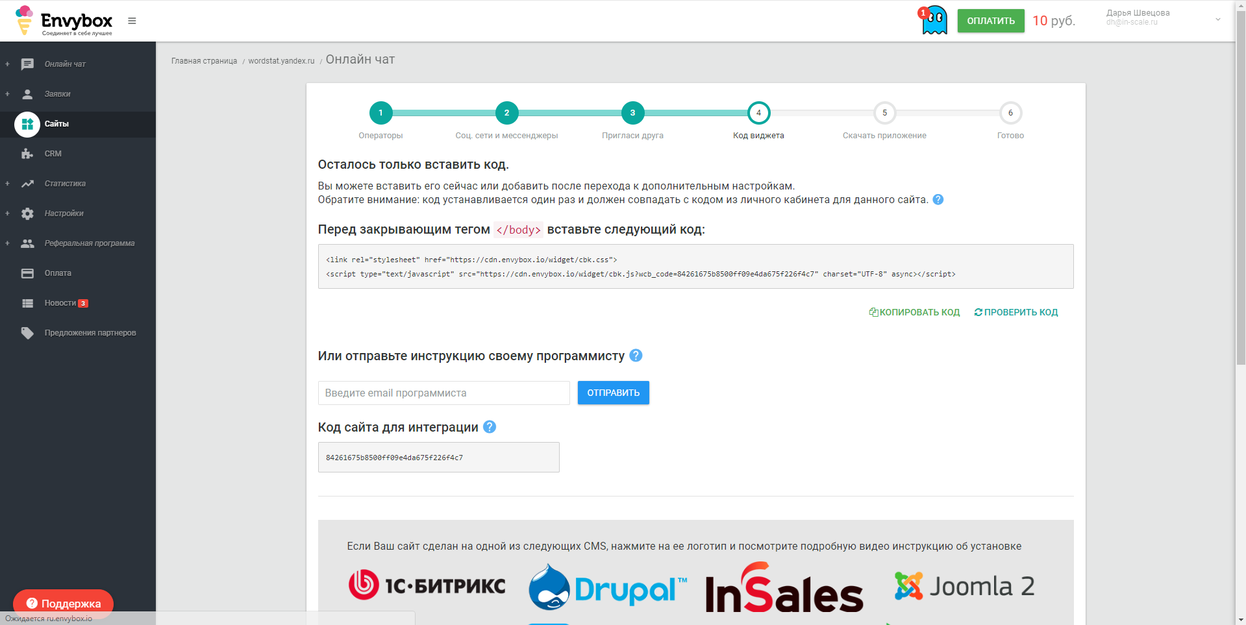Open 1С-Битрикс video instruction logo

point(427,585)
